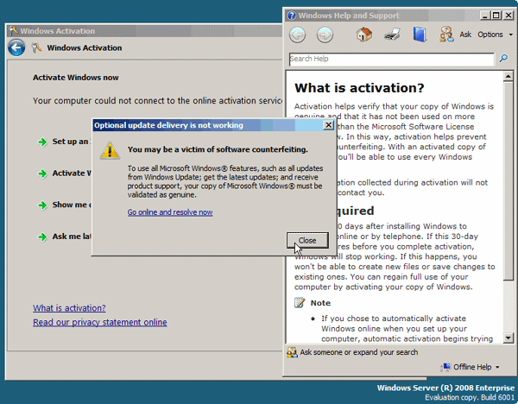Click the Close button in dialog

[307, 240]
